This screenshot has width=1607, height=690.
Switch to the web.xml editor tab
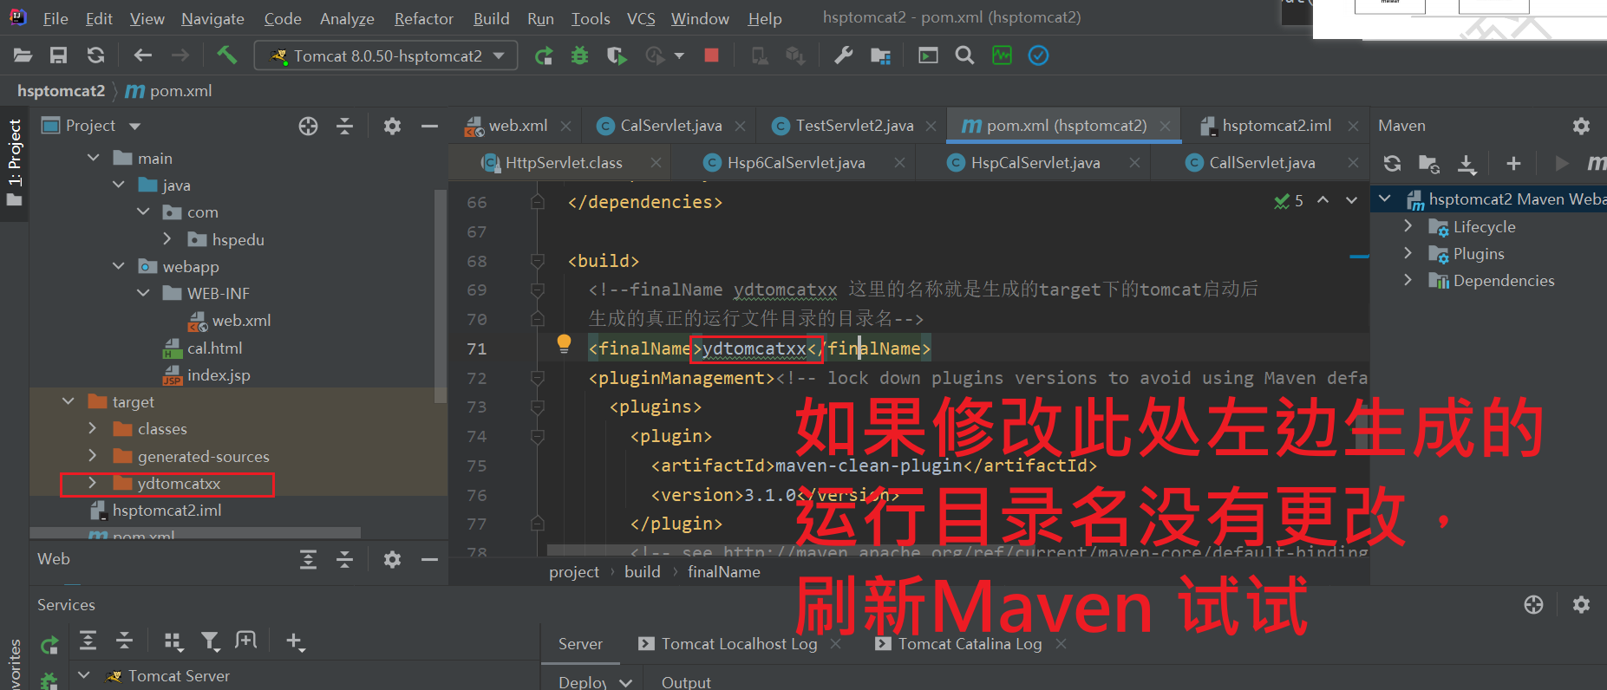(518, 126)
